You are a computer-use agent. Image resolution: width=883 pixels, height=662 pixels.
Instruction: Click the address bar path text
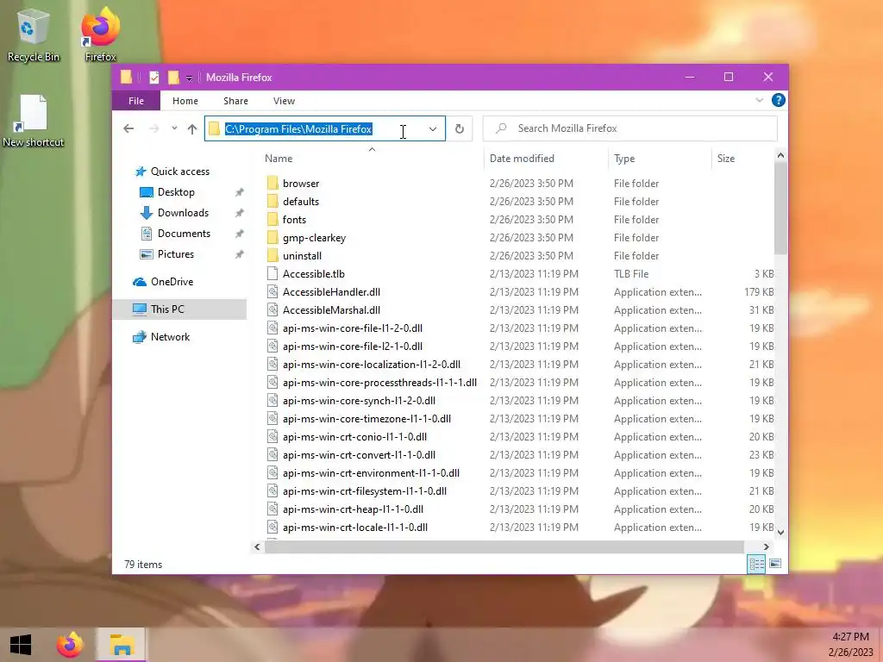tap(298, 129)
